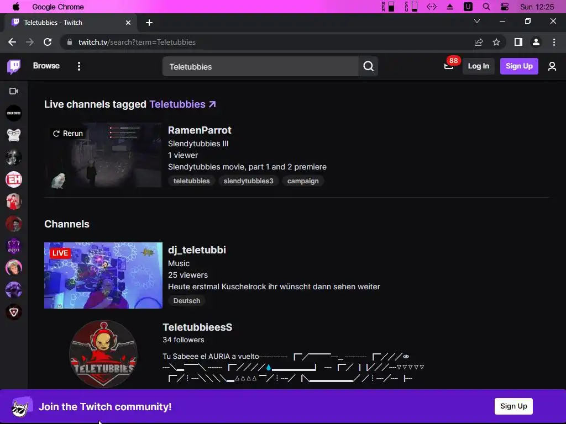566x424 pixels.
Task: Click Sign Up in the bottom banner
Action: tap(513, 406)
